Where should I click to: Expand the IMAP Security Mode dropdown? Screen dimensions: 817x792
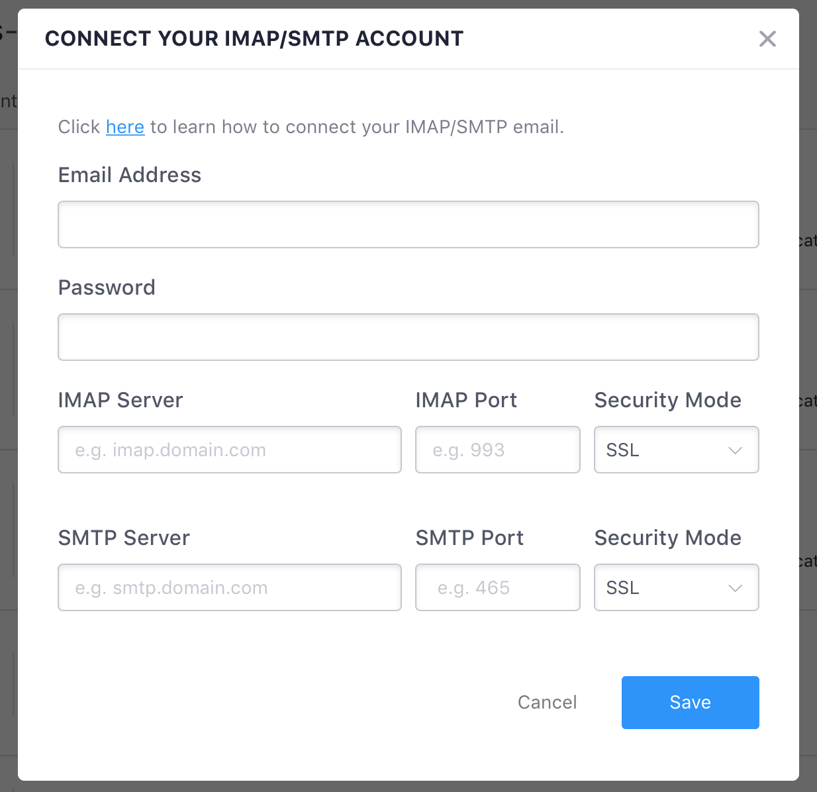(x=676, y=450)
